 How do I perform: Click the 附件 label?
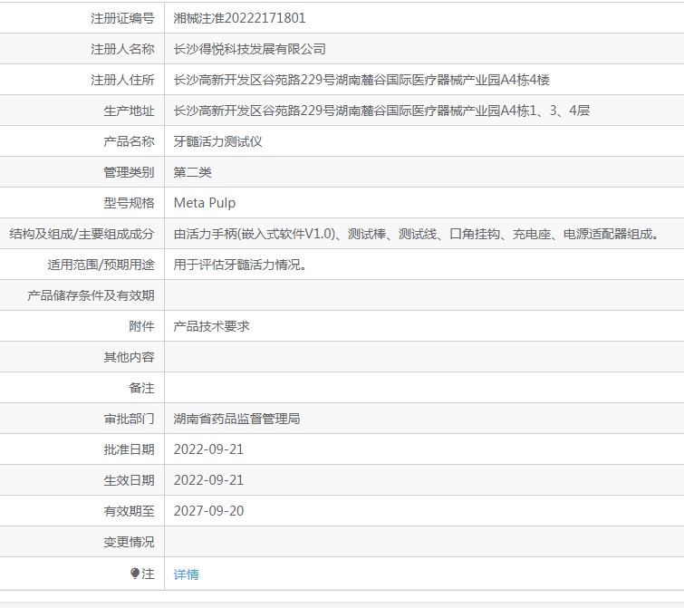pos(141,326)
